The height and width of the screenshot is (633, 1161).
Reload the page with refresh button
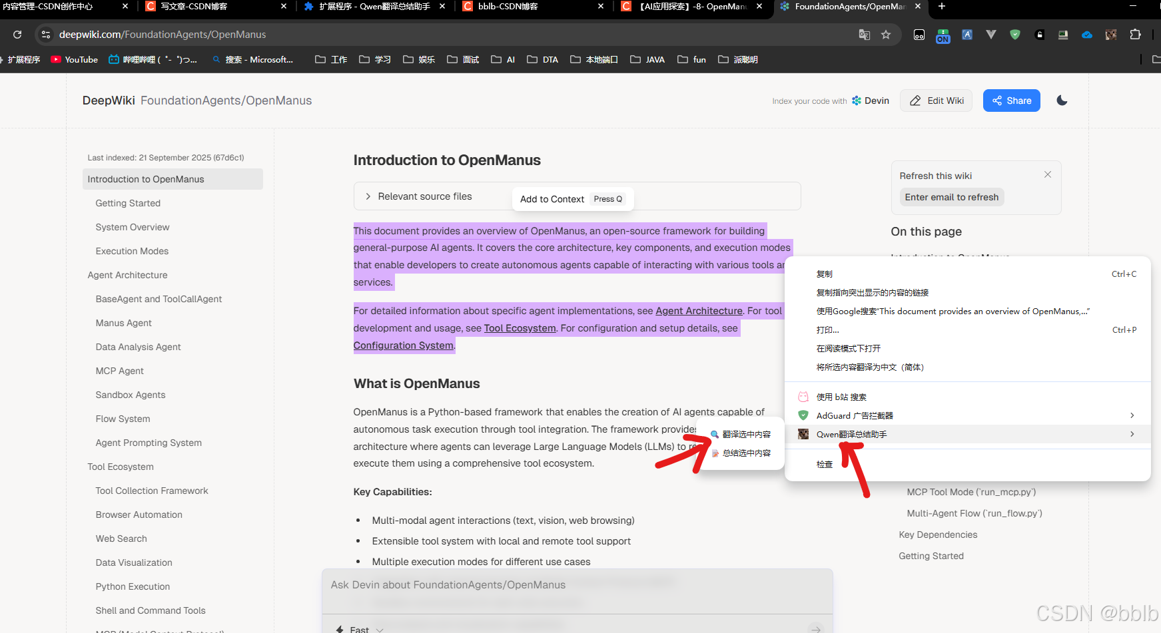coord(17,35)
